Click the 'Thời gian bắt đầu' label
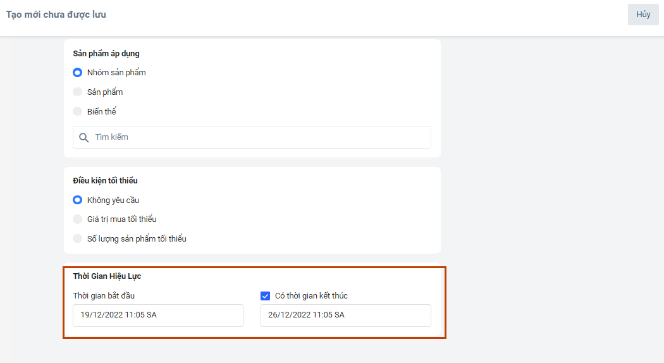This screenshot has height=363, width=664. [104, 296]
